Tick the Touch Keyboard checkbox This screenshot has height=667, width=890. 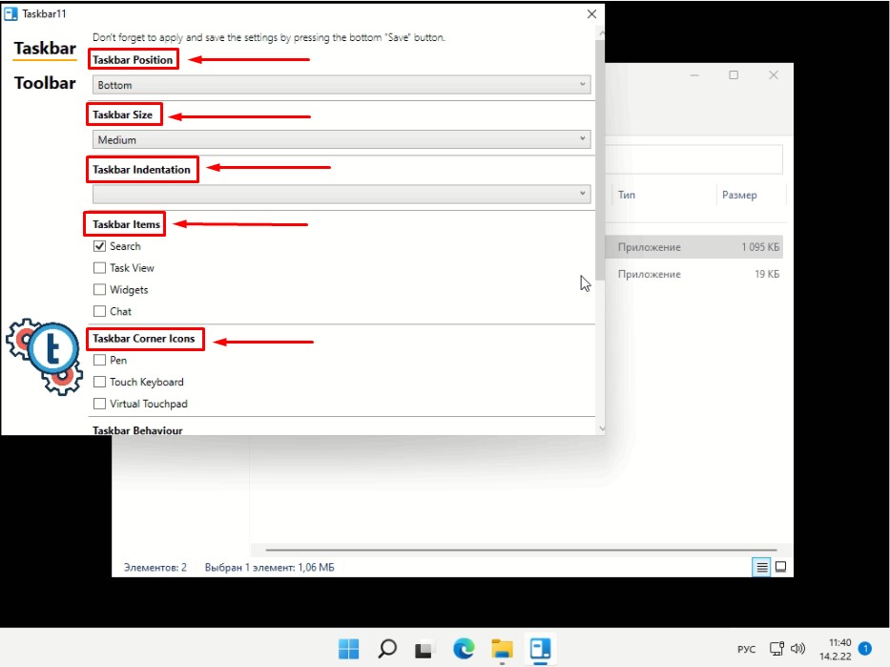[100, 382]
